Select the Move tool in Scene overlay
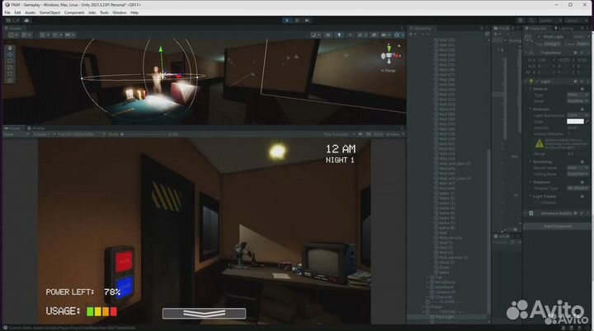The height and width of the screenshot is (331, 594). 10,54
